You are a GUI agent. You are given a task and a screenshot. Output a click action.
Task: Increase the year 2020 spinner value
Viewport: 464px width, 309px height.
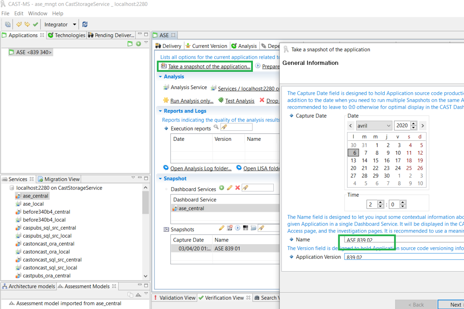click(413, 123)
